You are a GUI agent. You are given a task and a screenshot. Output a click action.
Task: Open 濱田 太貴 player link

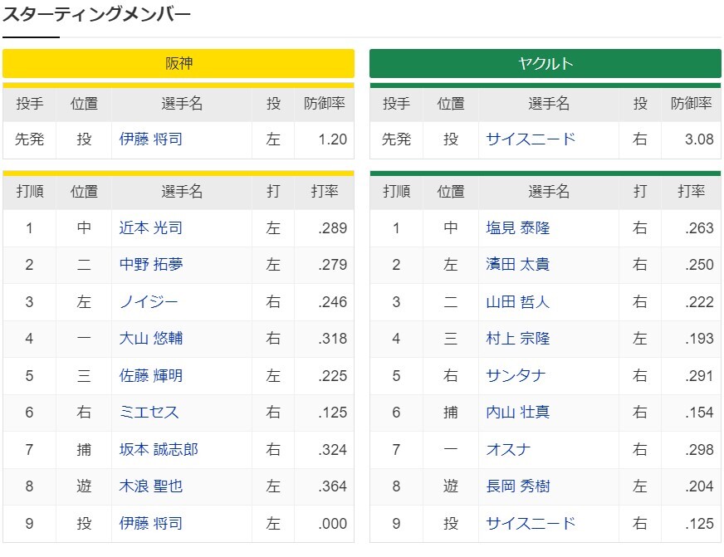[x=517, y=265]
